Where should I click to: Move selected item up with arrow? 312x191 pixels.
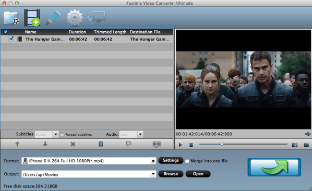[17, 144]
